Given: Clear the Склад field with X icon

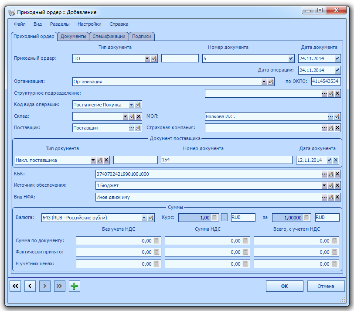Looking at the screenshot, I should click(139, 116).
